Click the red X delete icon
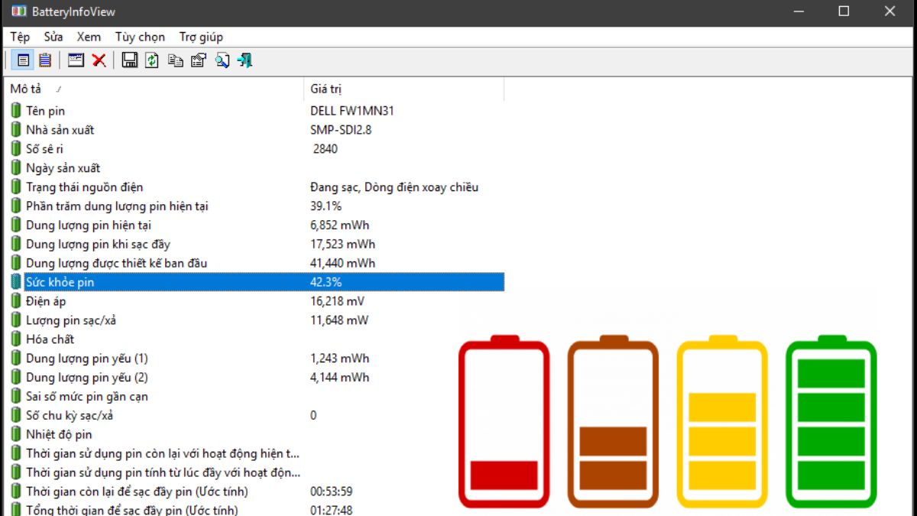The width and height of the screenshot is (917, 516). (x=99, y=60)
